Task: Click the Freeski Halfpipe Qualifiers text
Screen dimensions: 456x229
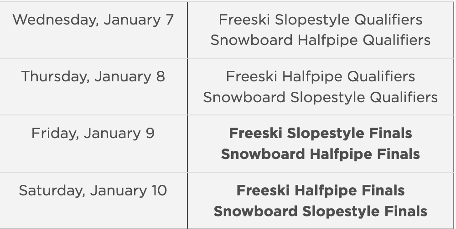Action: (320, 76)
